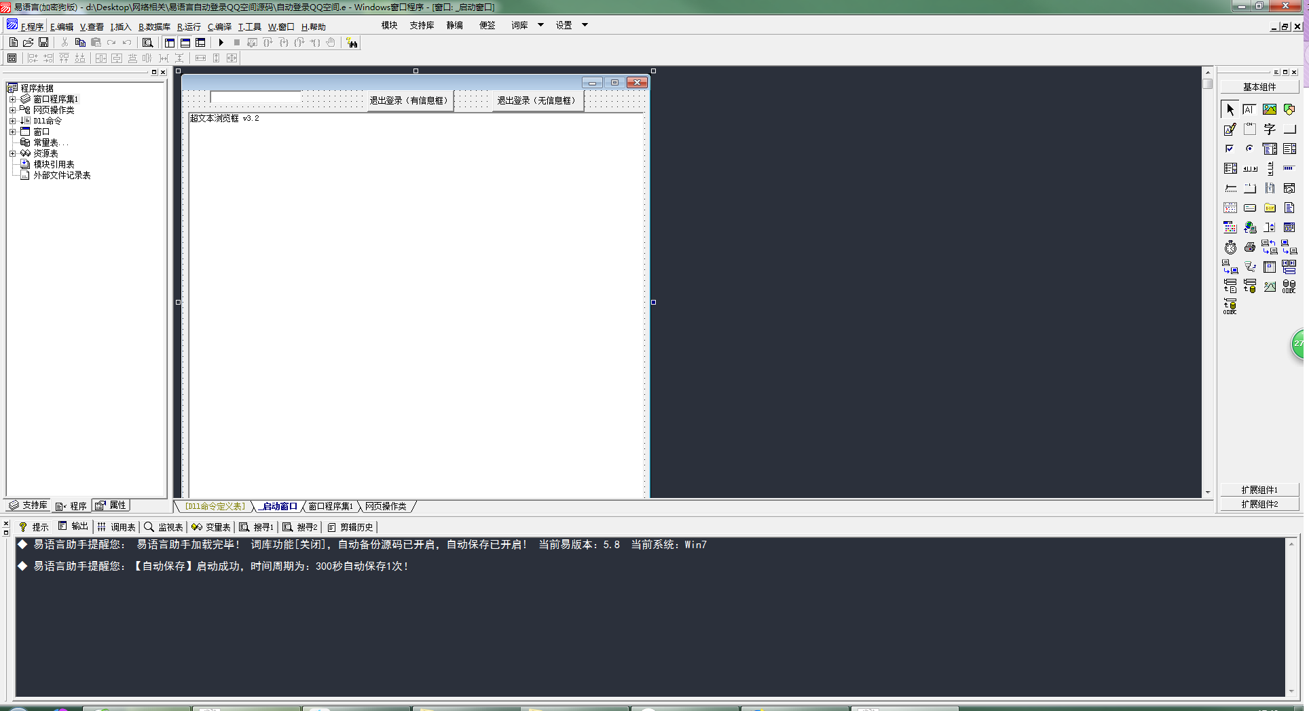Viewport: 1309px width, 711px height.
Task: Switch to the 变量表 panel tab
Action: [211, 527]
